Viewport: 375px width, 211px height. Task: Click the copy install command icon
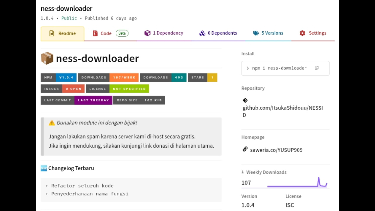coord(316,68)
